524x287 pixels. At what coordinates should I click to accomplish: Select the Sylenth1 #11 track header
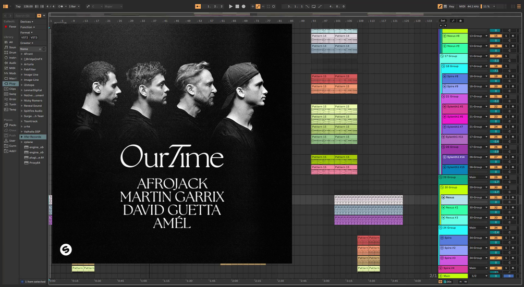click(x=454, y=139)
